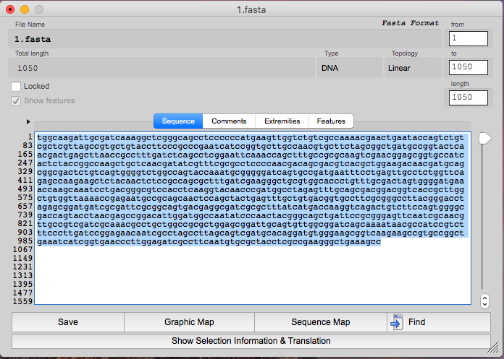Click the Type field showing DNA
The image size is (504, 359).
pyautogui.click(x=349, y=68)
